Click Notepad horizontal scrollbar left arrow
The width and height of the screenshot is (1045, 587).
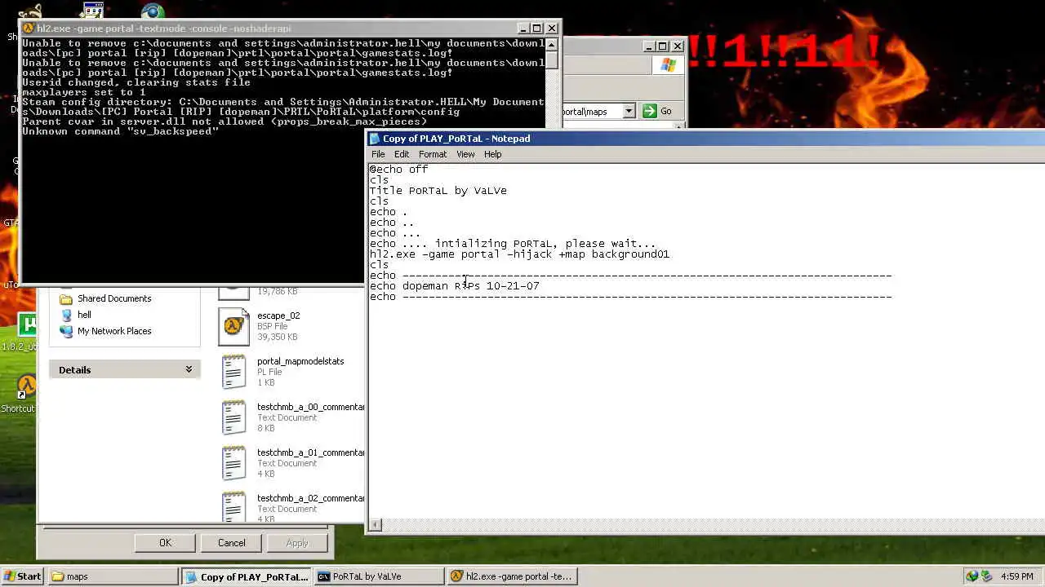pos(375,525)
